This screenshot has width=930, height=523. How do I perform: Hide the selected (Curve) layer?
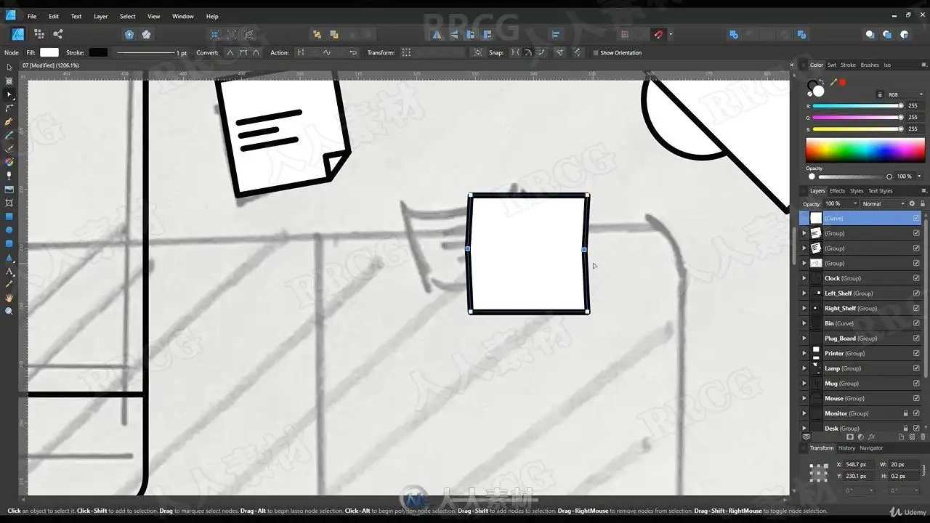tap(916, 218)
